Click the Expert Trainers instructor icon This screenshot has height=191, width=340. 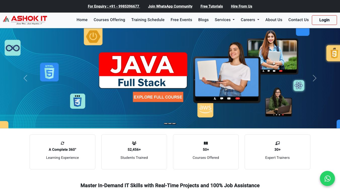click(277, 143)
